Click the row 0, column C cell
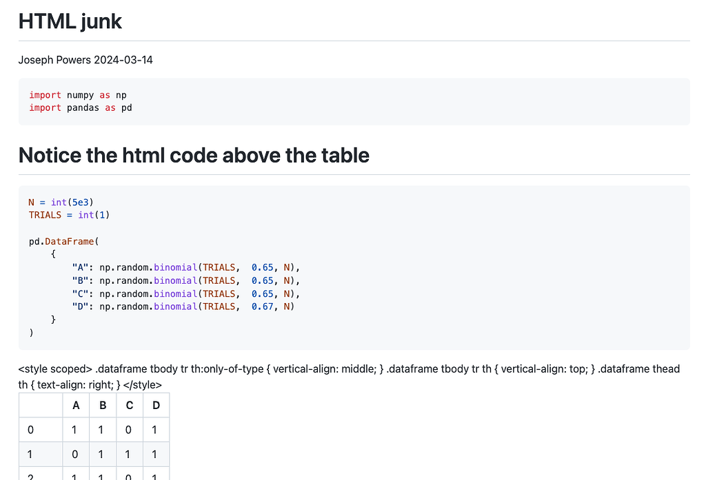The width and height of the screenshot is (706, 480). (x=130, y=430)
